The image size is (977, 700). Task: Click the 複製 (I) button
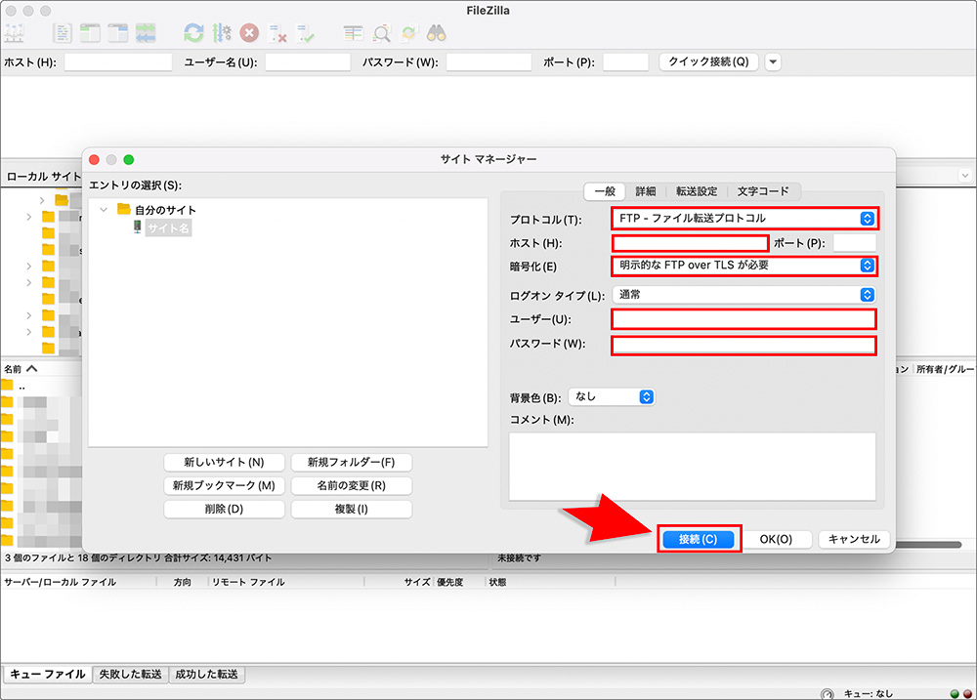[x=352, y=509]
